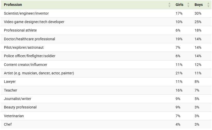Click the Girls column sort arrows icon
This screenshot has width=212, height=130.
tap(188, 5)
